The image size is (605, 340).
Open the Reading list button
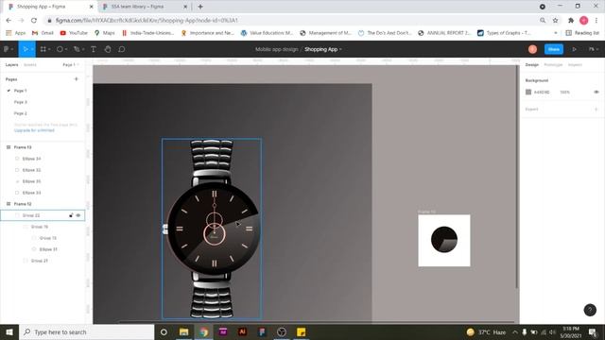click(x=582, y=33)
